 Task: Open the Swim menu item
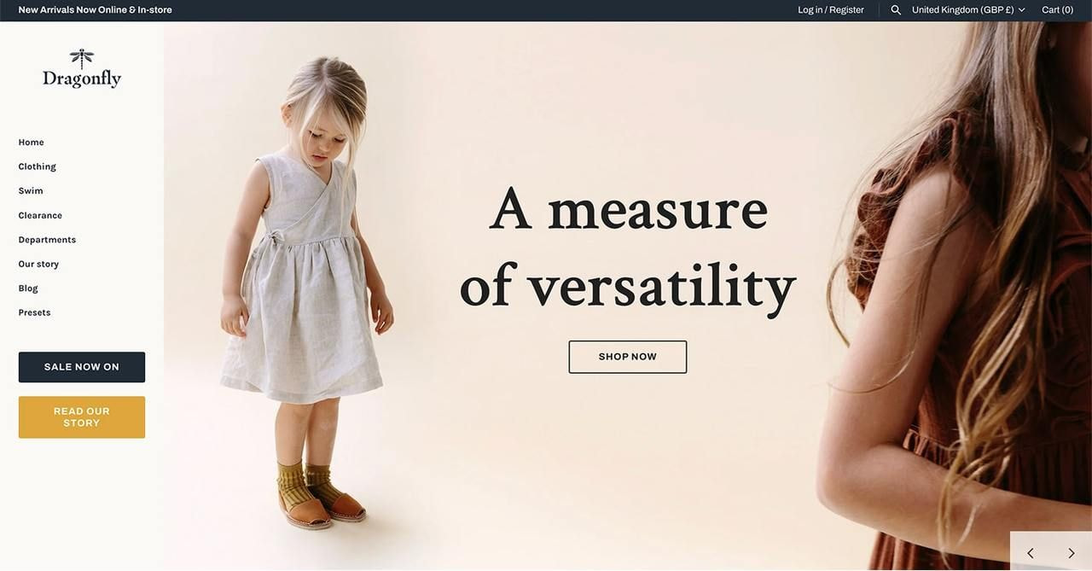[x=31, y=191]
